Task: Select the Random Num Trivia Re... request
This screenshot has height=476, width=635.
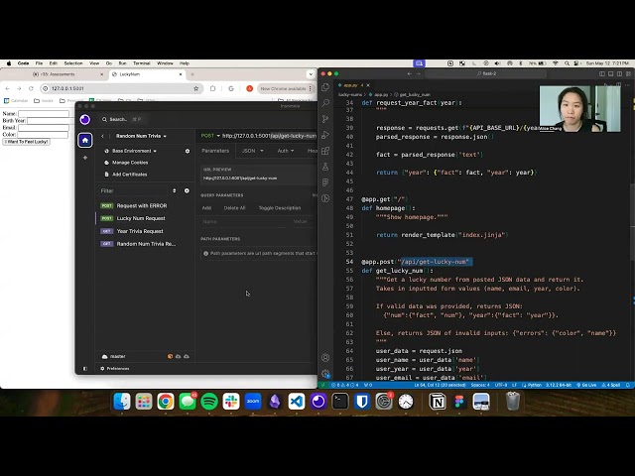Action: (x=138, y=244)
